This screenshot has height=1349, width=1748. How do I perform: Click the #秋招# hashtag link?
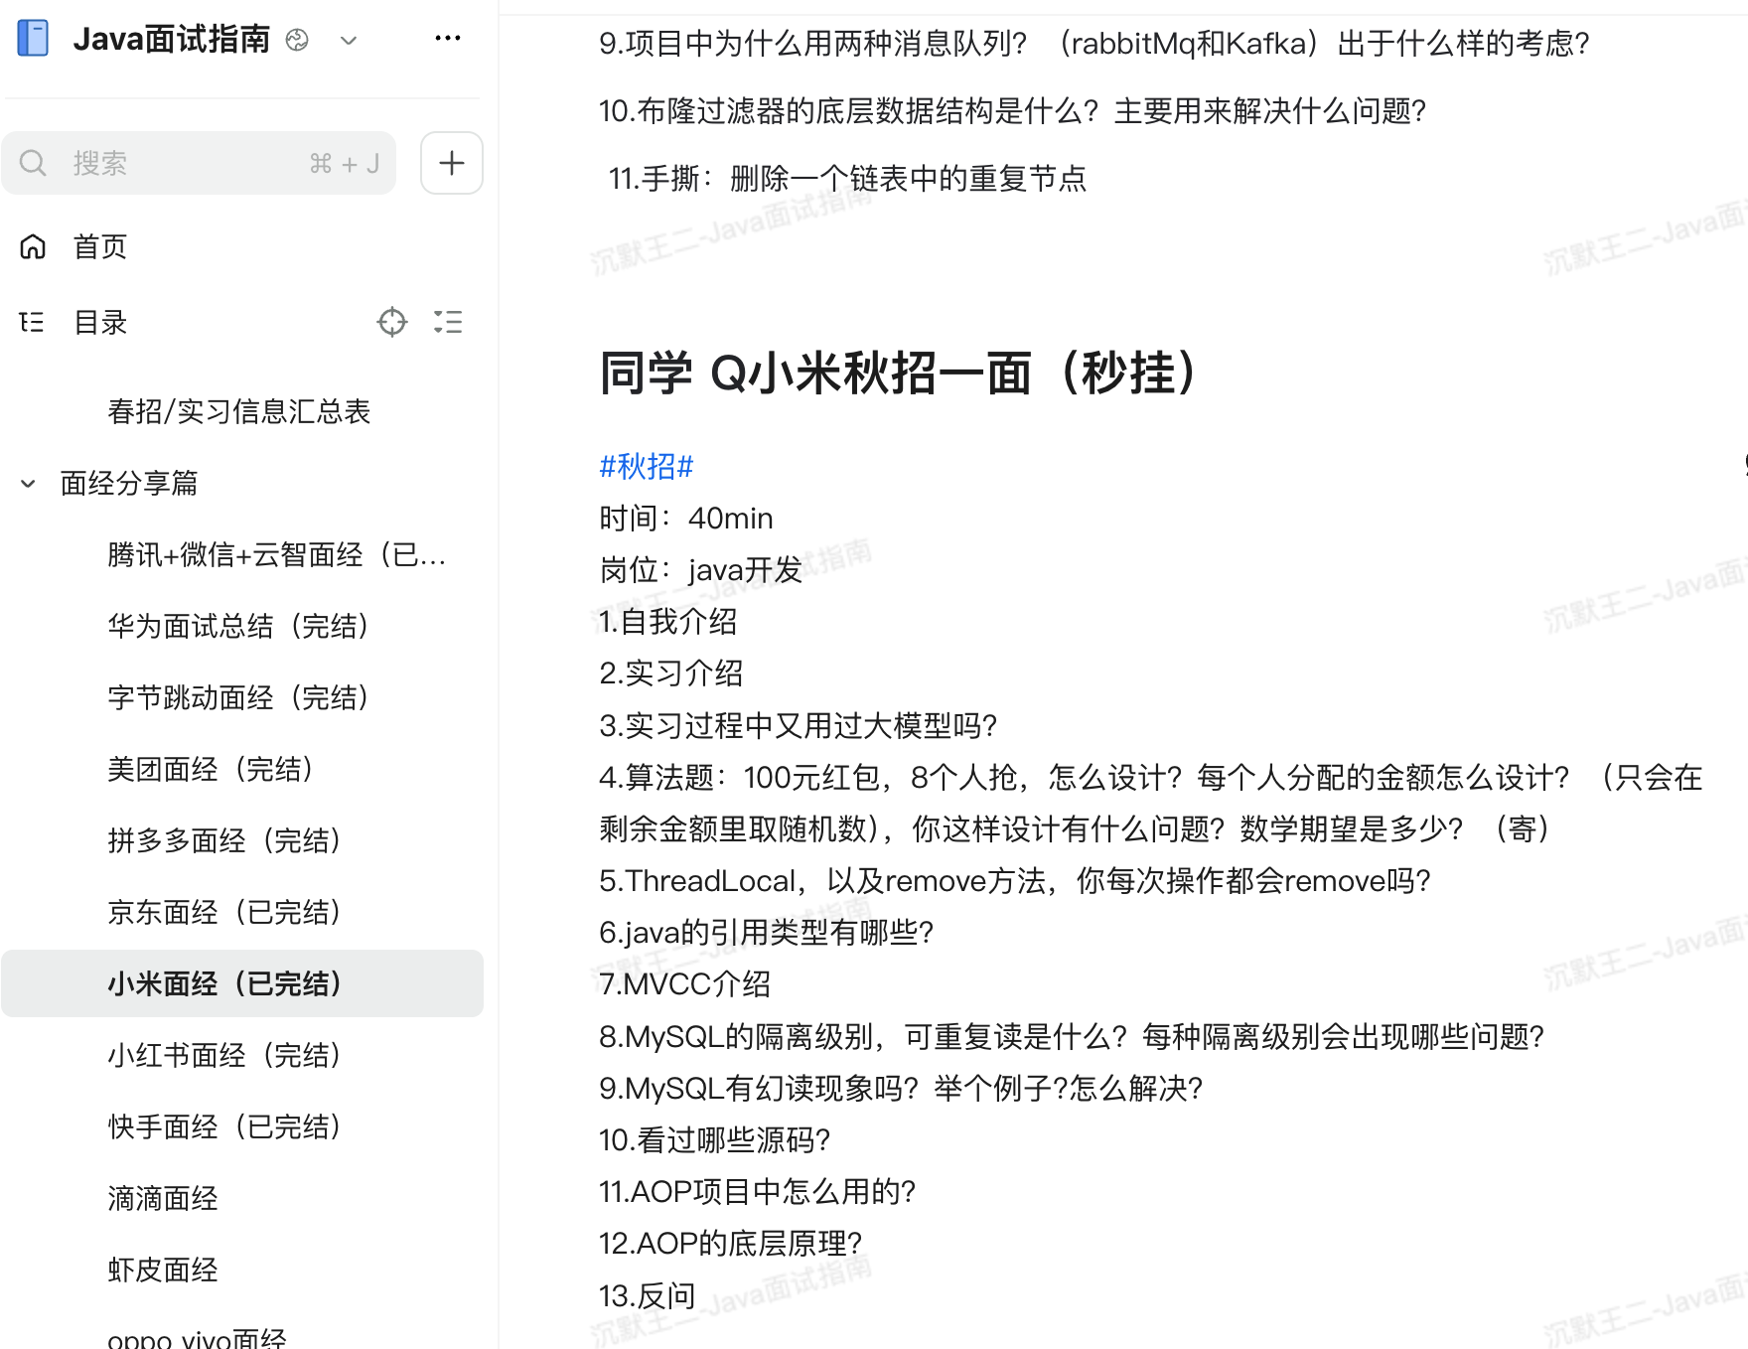point(646,466)
